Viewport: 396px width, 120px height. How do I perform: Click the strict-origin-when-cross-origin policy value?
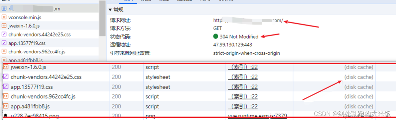pyautogui.click(x=246, y=53)
